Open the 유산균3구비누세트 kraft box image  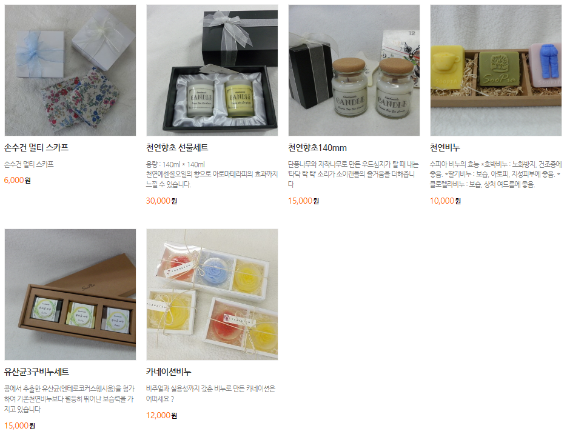tap(70, 294)
